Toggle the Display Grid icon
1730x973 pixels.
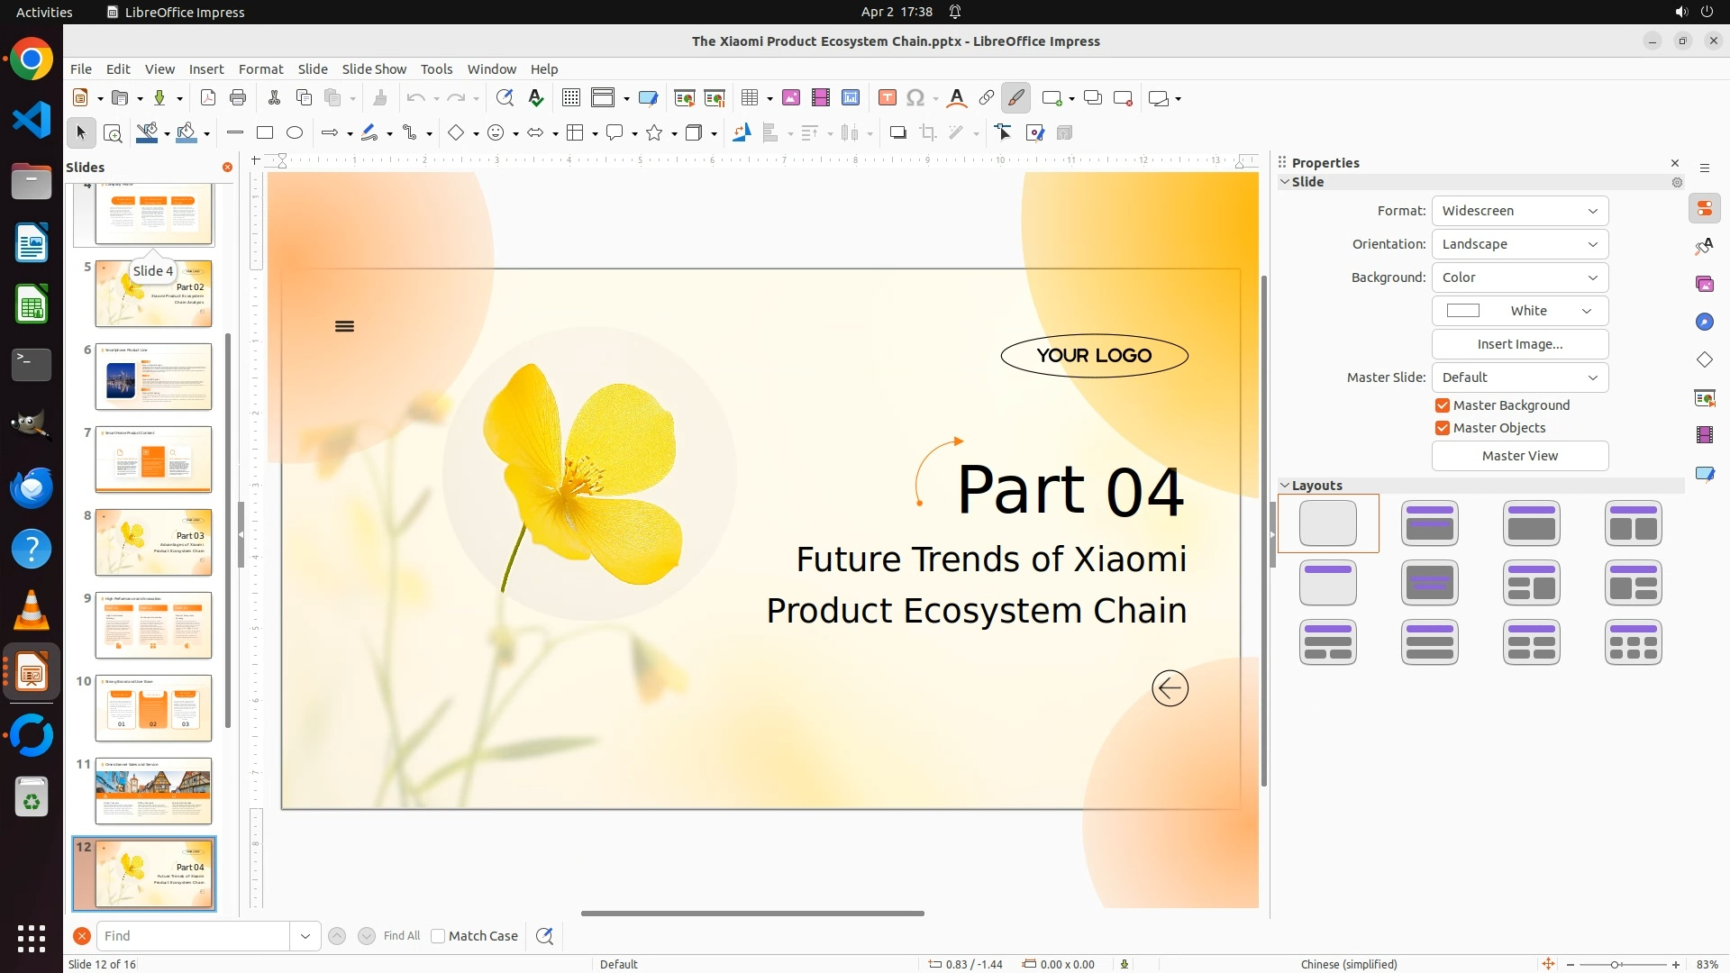(571, 97)
